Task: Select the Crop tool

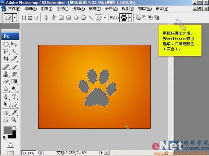Action: 6,58
